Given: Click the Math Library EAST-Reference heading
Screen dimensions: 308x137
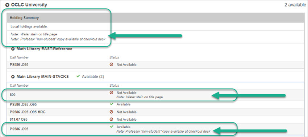Looking at the screenshot, I should 45,49.
